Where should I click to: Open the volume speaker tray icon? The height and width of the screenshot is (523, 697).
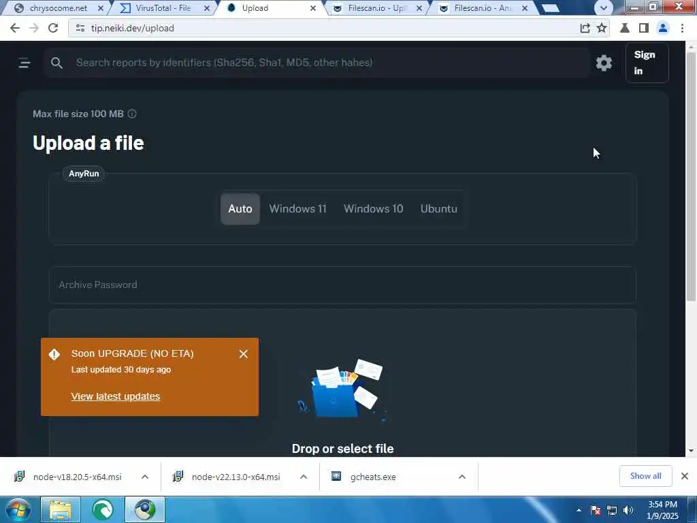pos(628,510)
